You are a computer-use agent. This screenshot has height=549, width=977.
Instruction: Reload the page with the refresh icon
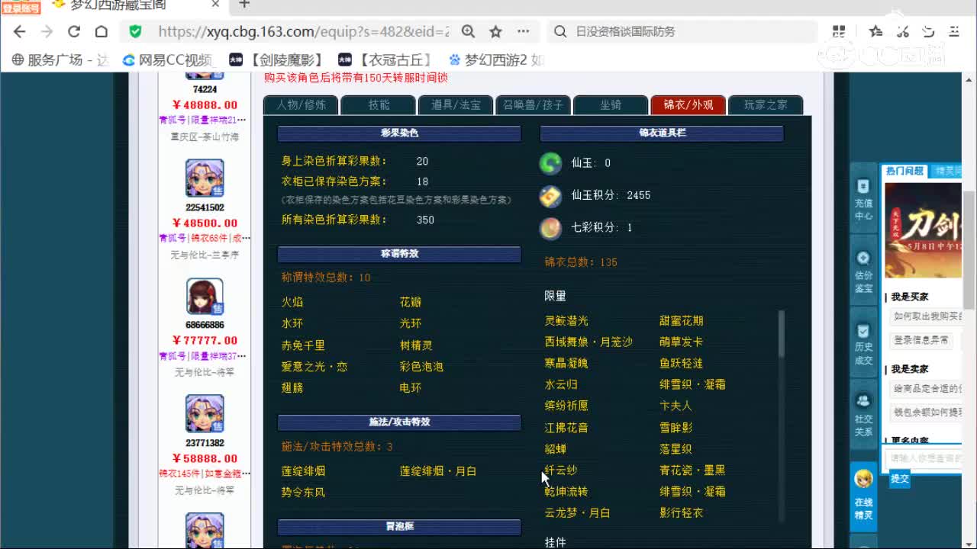tap(74, 31)
